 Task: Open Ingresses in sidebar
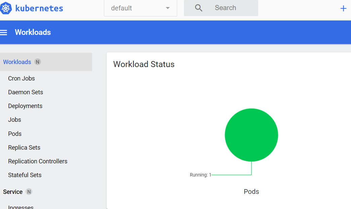click(21, 207)
